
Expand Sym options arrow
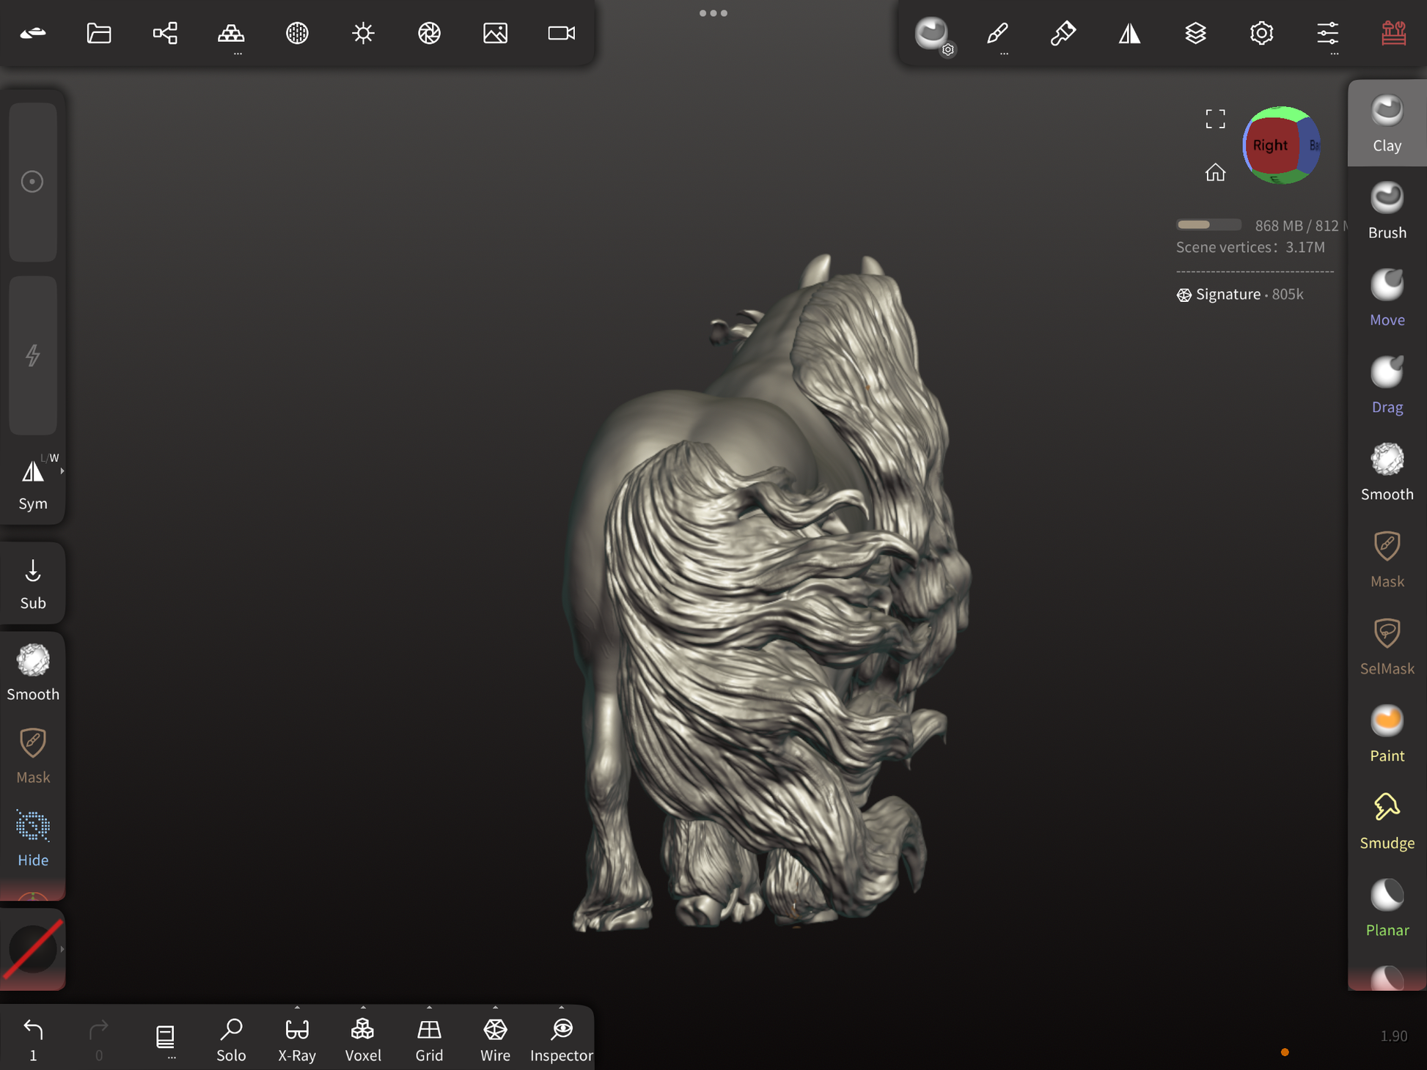click(62, 471)
